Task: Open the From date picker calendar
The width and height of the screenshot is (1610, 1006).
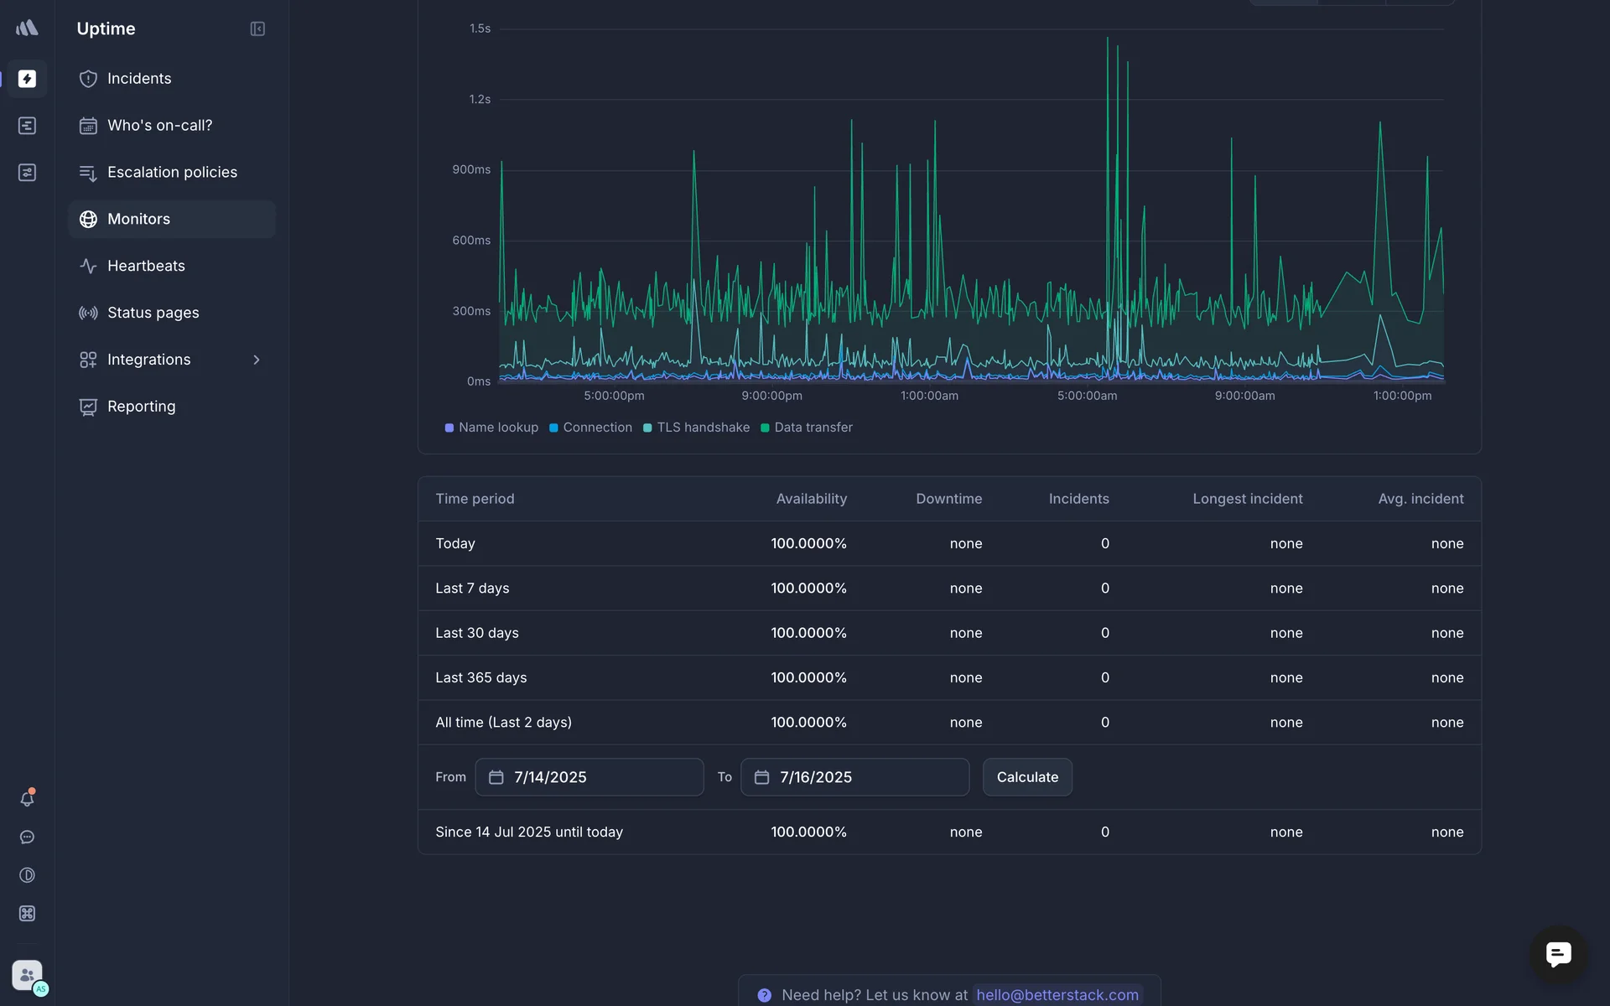Action: pos(496,777)
